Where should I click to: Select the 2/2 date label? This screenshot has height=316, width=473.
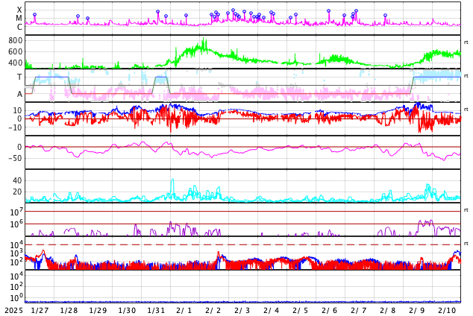pos(213,311)
